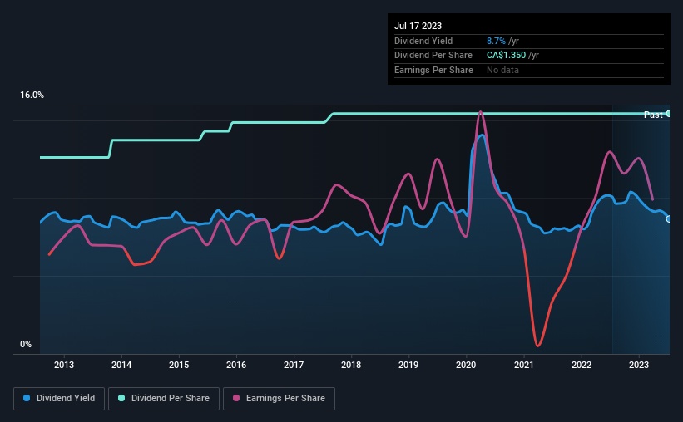Viewport: 683px width, 422px height.
Task: Select the 2022 year axis label
Action: click(582, 365)
